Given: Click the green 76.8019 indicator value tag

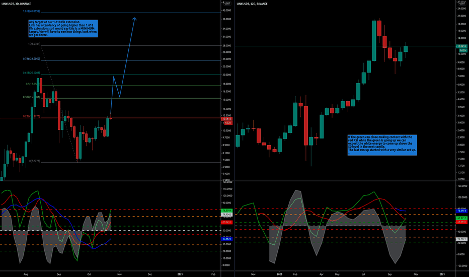Looking at the screenshot, I should pyautogui.click(x=227, y=211).
